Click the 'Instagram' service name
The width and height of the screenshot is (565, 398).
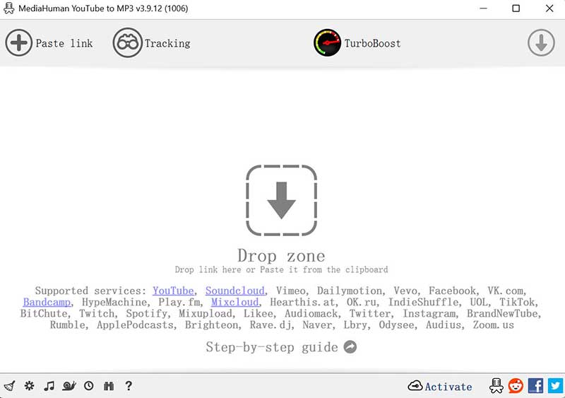pos(429,314)
